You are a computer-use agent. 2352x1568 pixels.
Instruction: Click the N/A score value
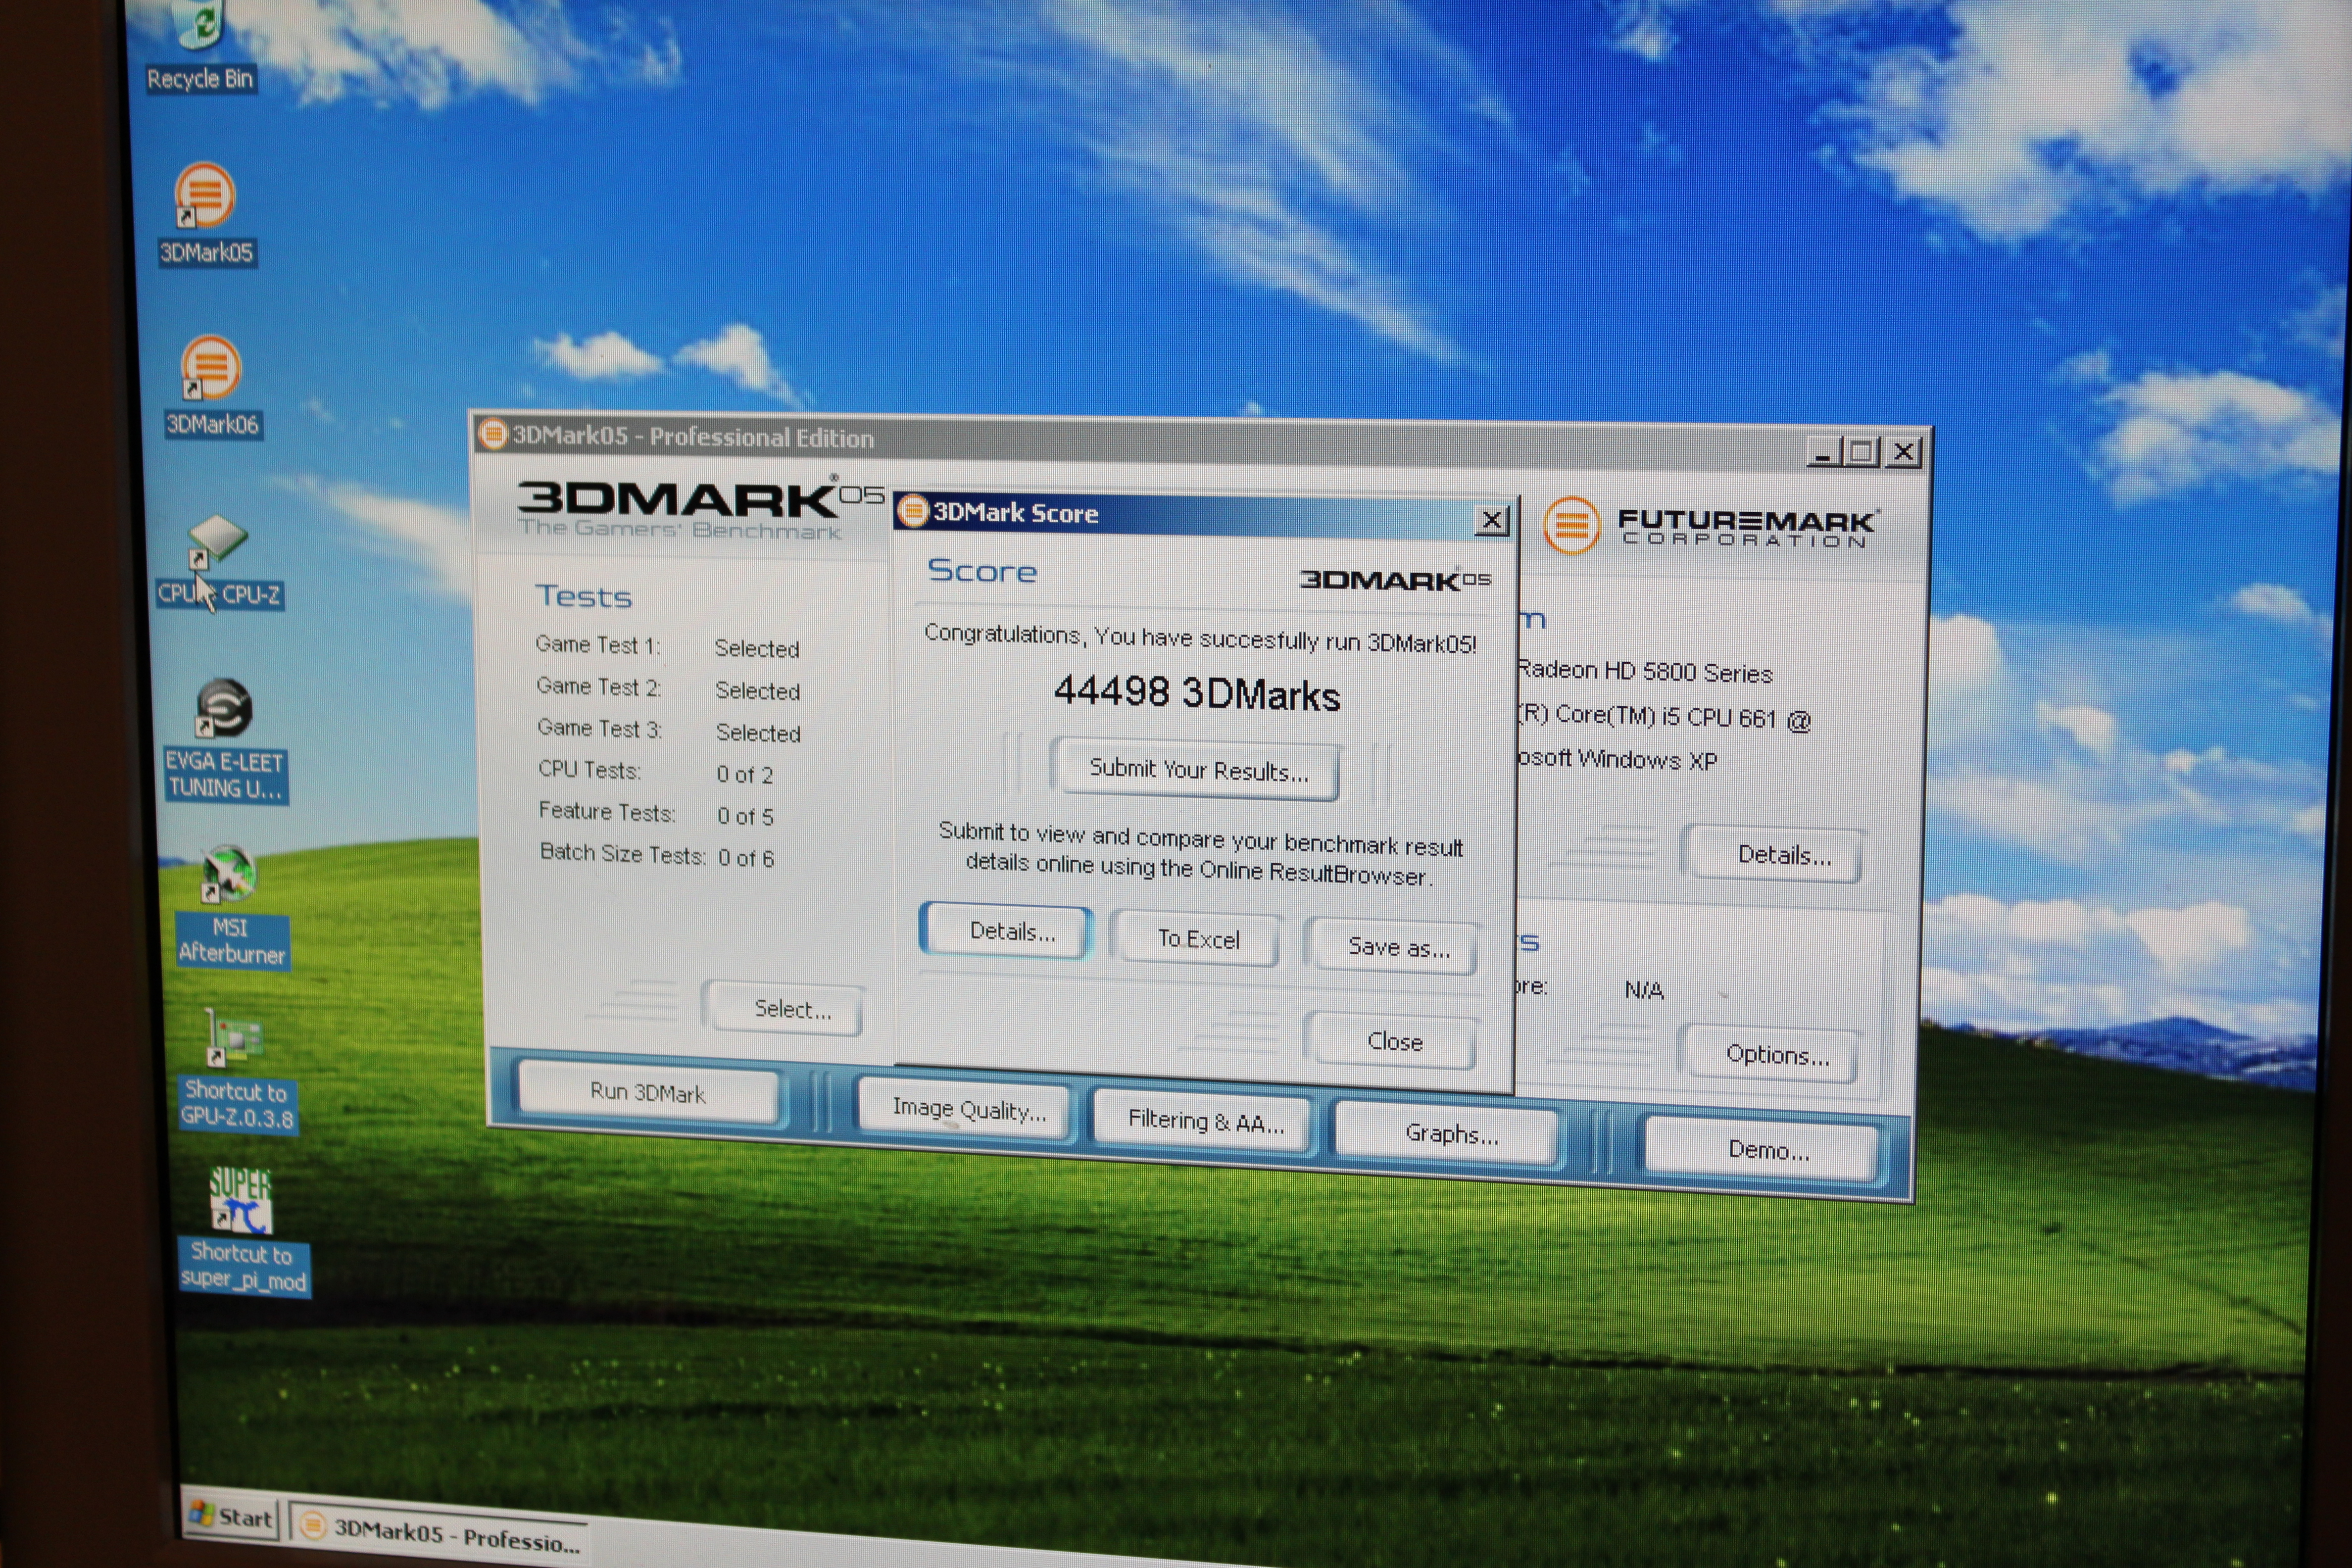coord(1643,990)
